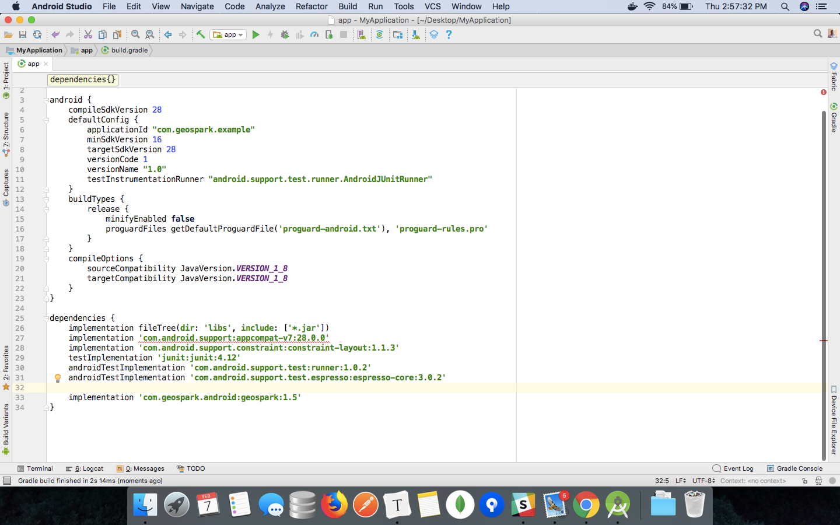Click the Paste clipboard icon
This screenshot has height=525, width=840.
tap(117, 35)
